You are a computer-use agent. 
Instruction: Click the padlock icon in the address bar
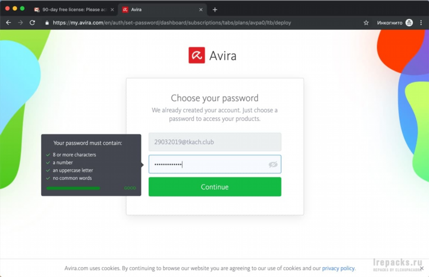[47, 23]
